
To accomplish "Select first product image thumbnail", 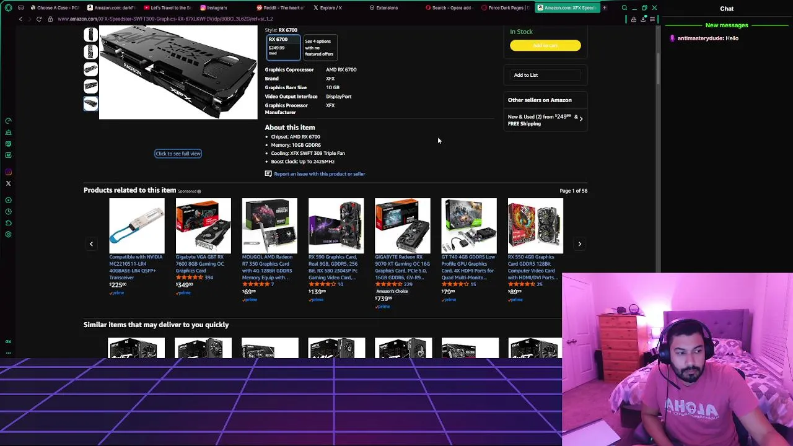I will pyautogui.click(x=91, y=35).
